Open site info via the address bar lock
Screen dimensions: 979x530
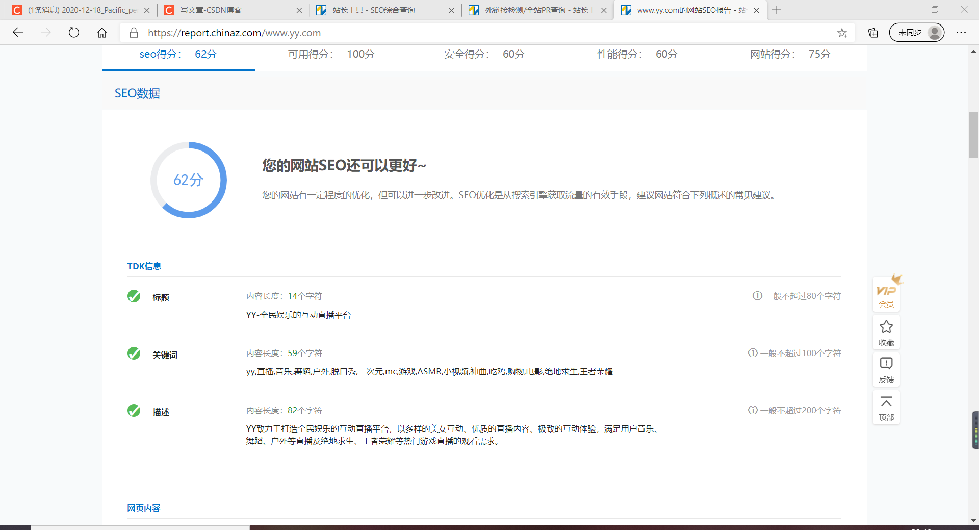[134, 33]
